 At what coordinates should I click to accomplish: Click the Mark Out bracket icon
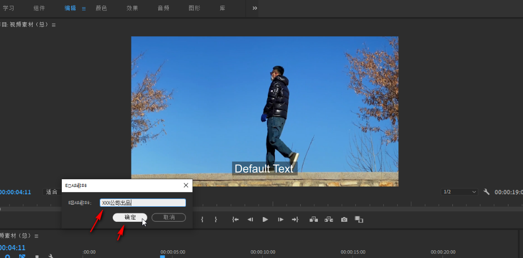click(216, 220)
